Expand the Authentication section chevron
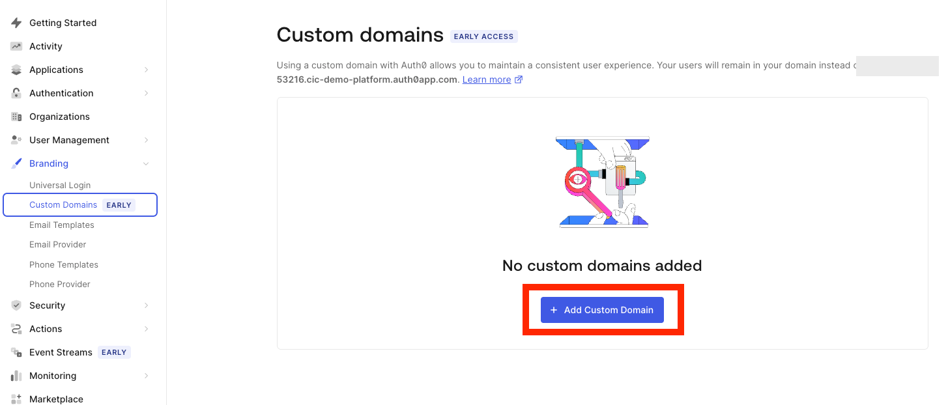Screen dimensions: 948x405 pyautogui.click(x=147, y=93)
